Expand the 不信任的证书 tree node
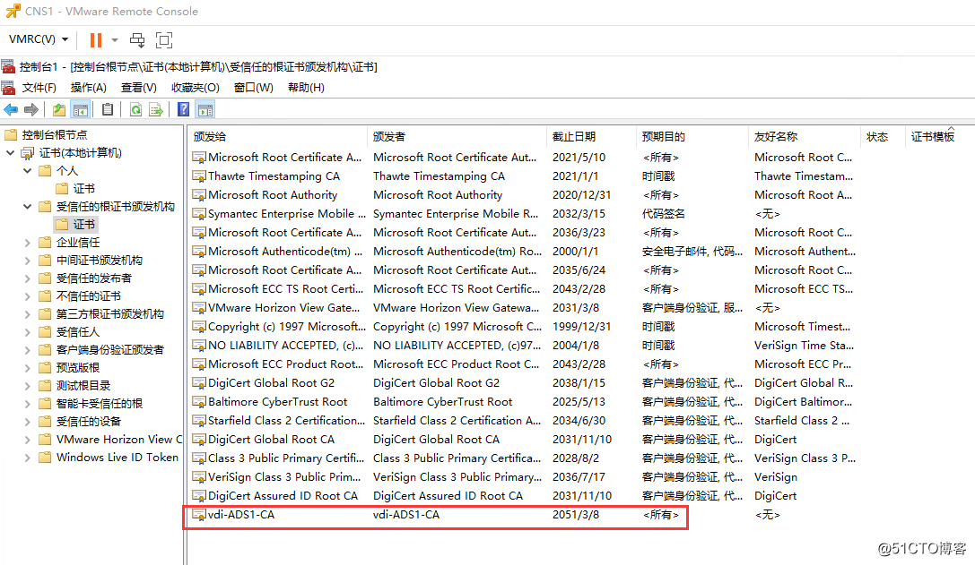Viewport: 975px width, 565px height. tap(28, 296)
